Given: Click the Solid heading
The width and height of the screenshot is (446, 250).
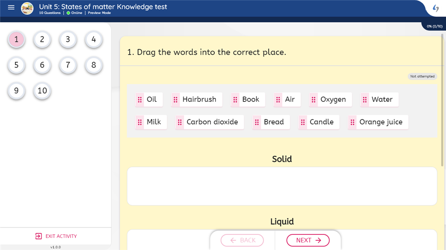Looking at the screenshot, I should tap(282, 159).
